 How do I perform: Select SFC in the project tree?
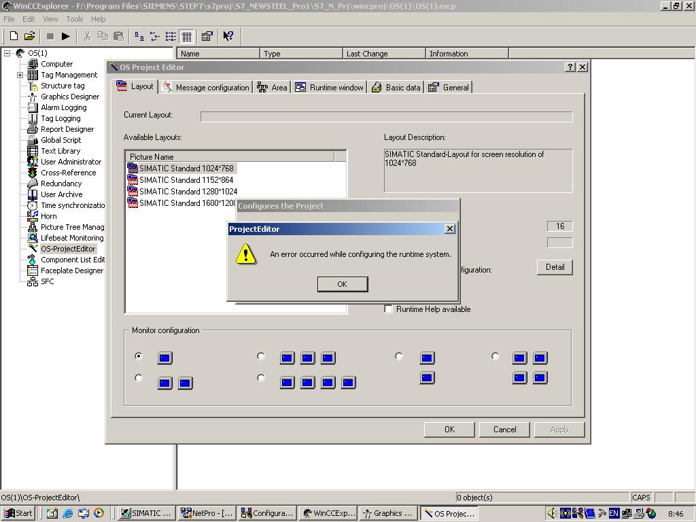[47, 281]
